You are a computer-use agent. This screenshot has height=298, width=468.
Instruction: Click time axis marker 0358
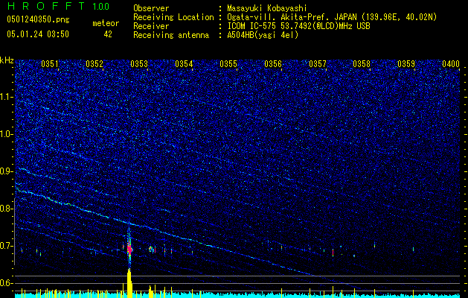point(362,64)
